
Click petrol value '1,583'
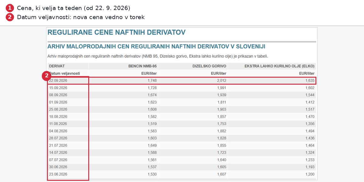click(152, 131)
